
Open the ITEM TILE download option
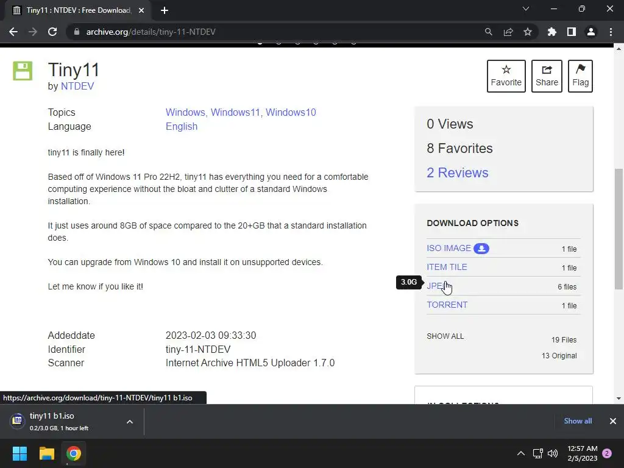pyautogui.click(x=447, y=267)
